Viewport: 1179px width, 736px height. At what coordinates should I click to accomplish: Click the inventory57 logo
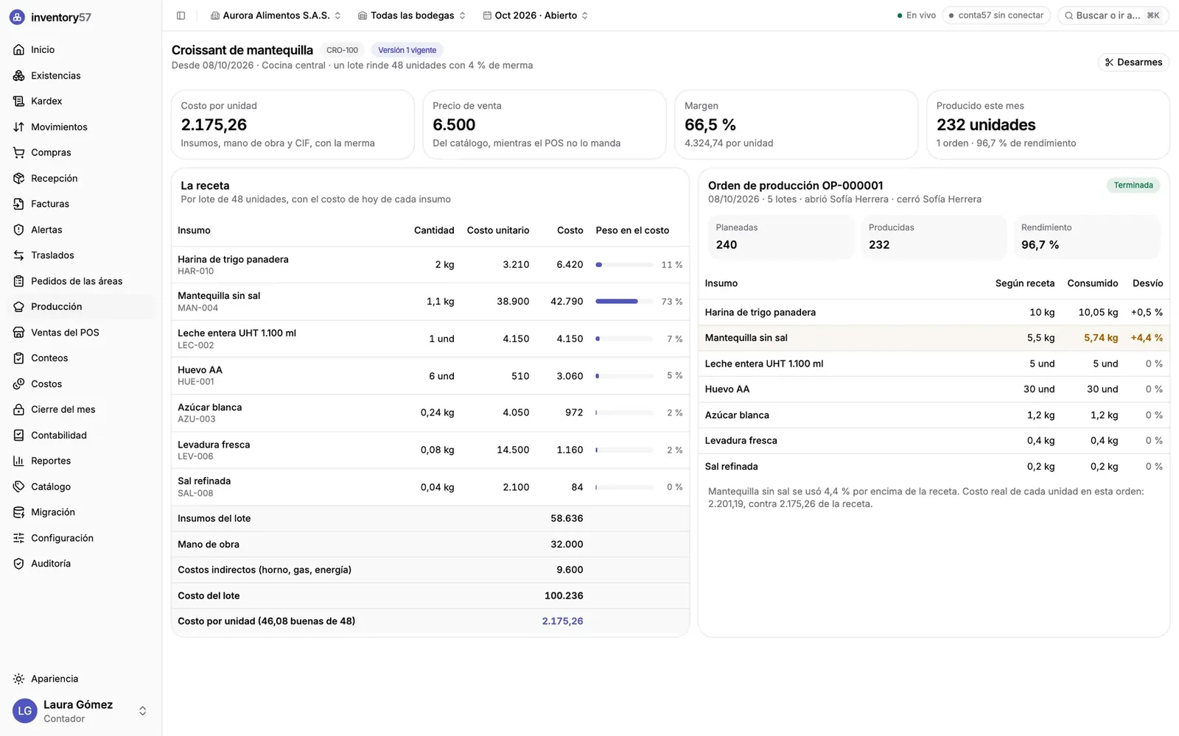(51, 17)
